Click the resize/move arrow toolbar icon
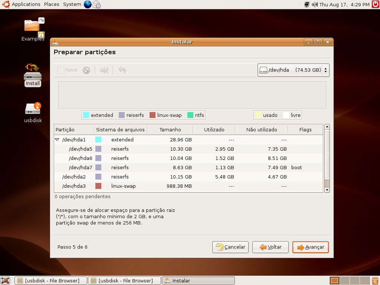Viewport: 380px width, 285px height. pyautogui.click(x=104, y=70)
